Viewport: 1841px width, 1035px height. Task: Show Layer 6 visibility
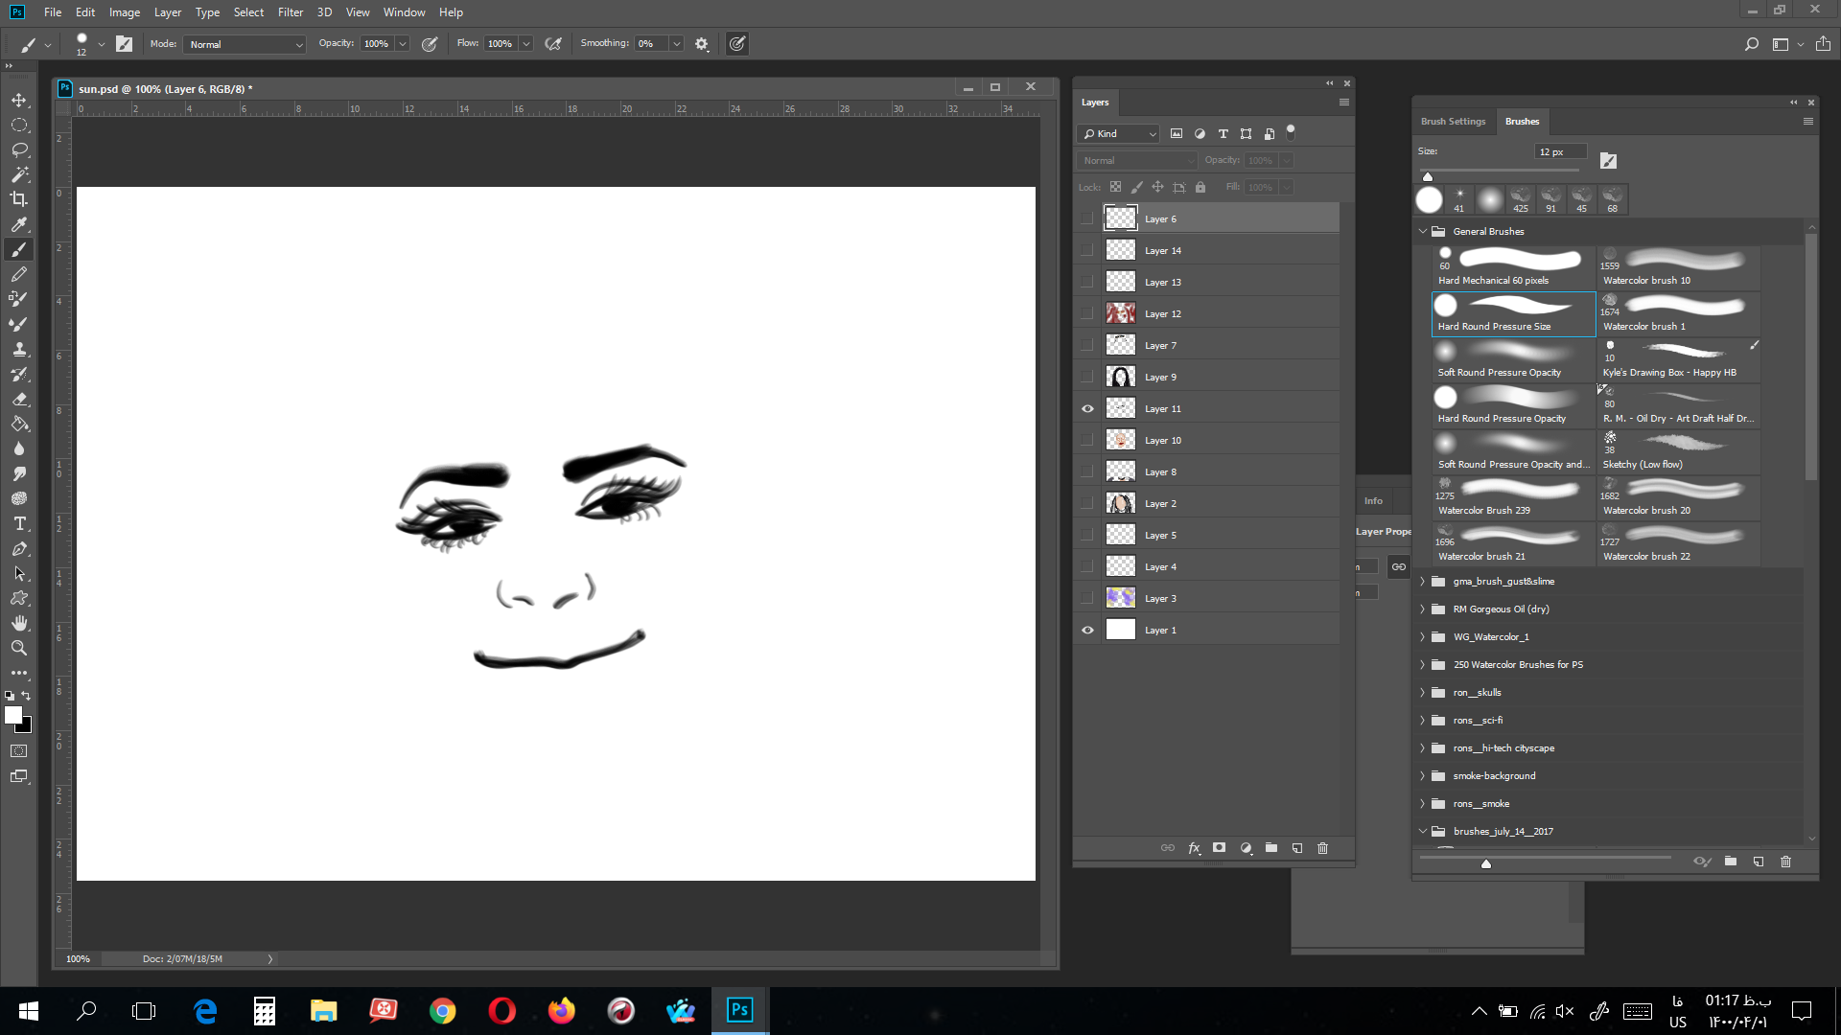1087,218
